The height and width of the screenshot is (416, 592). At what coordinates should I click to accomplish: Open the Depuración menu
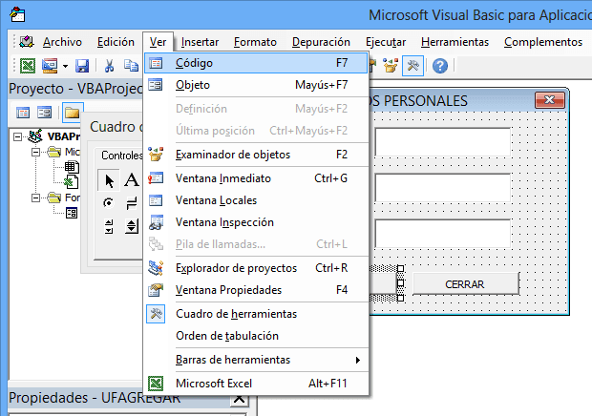click(x=321, y=42)
